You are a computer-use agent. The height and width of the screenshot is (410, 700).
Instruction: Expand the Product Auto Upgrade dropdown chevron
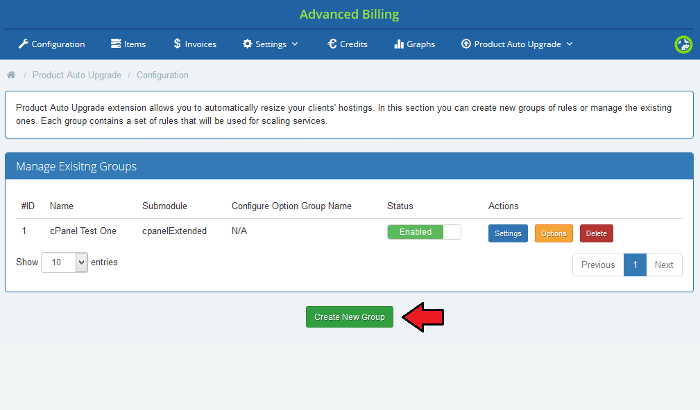point(569,44)
